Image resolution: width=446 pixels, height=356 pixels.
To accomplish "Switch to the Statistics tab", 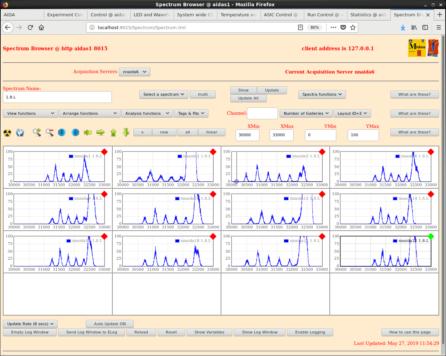I will pyautogui.click(x=369, y=15).
